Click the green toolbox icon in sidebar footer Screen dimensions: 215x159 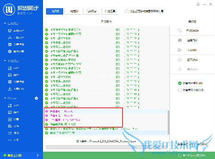tap(5, 156)
